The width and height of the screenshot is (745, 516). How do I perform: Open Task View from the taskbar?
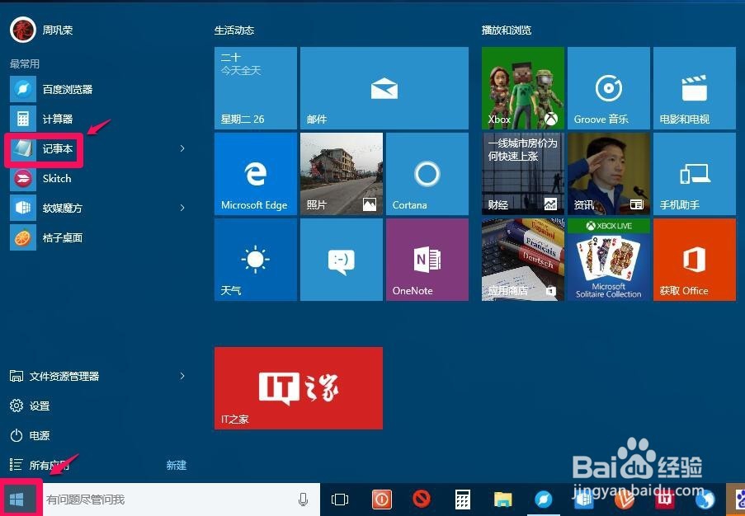[340, 500]
